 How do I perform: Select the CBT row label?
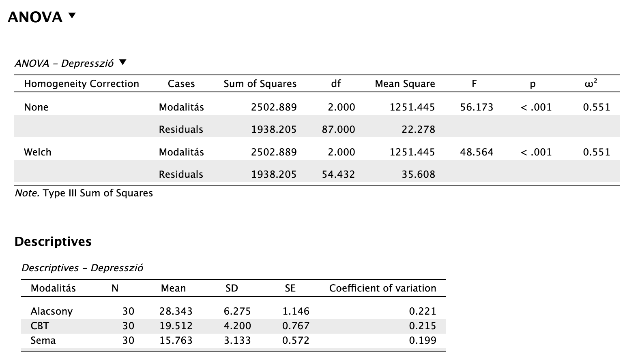(39, 326)
